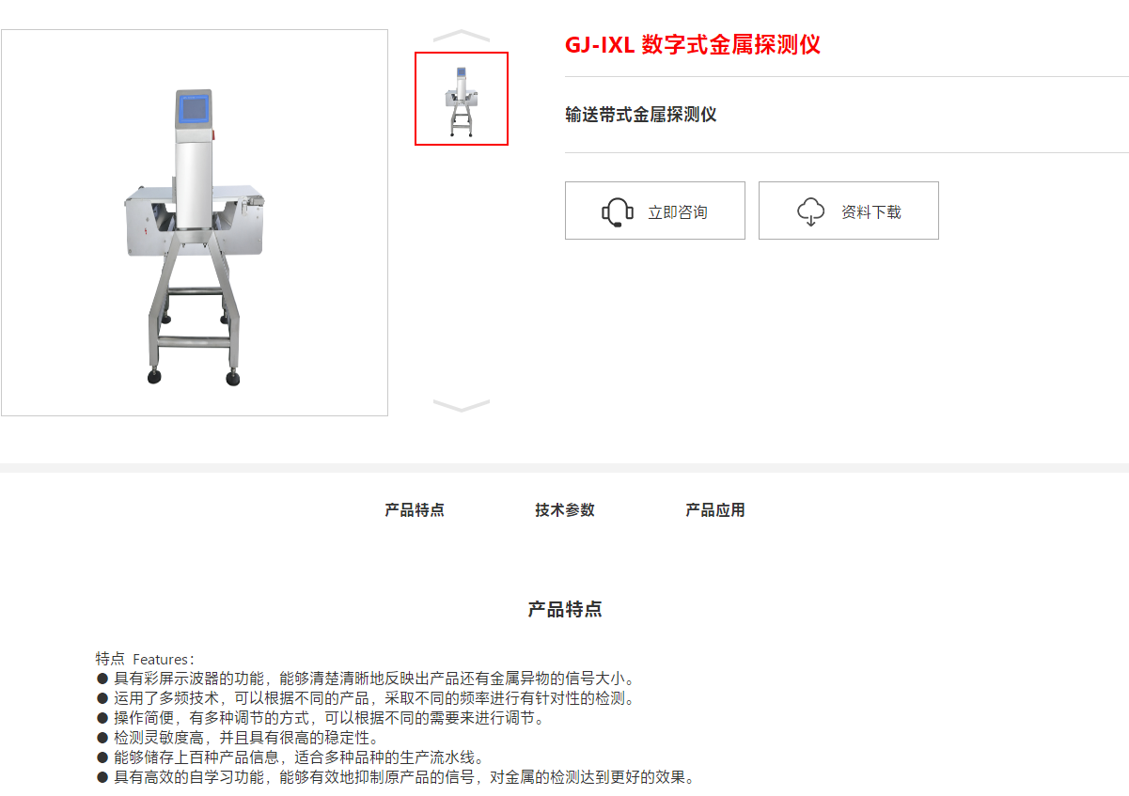Switch to the 技术参数 tab

(565, 510)
